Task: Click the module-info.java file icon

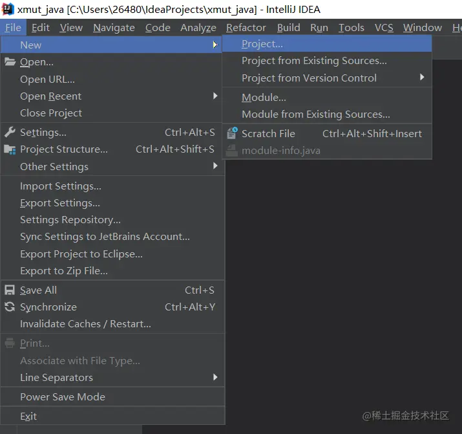Action: coord(232,150)
